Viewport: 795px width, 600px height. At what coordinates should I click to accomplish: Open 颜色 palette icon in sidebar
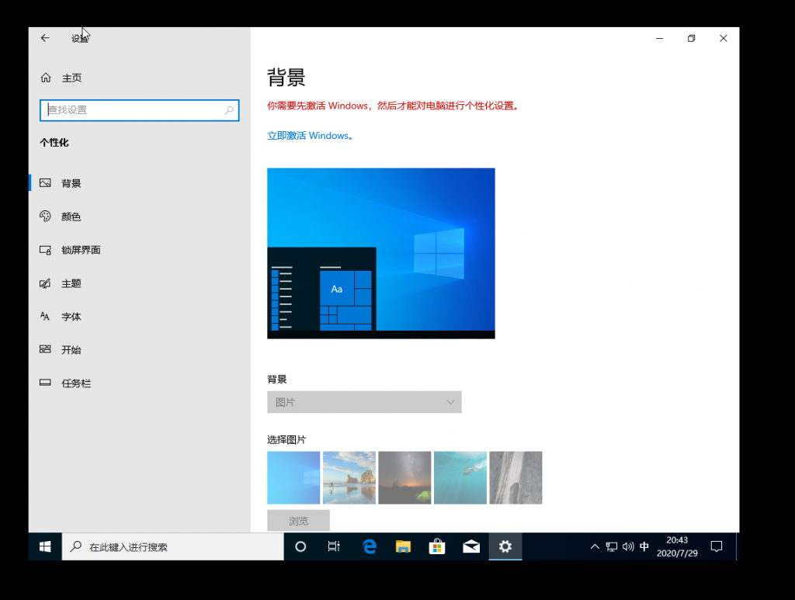point(45,217)
